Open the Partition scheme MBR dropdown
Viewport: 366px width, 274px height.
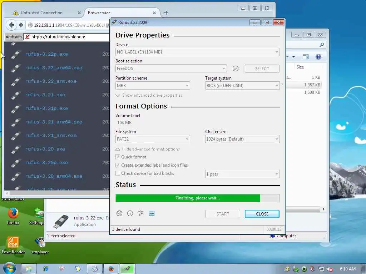coord(153,86)
